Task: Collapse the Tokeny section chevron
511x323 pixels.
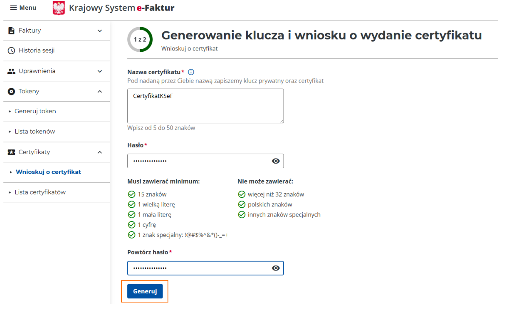Action: [x=100, y=92]
